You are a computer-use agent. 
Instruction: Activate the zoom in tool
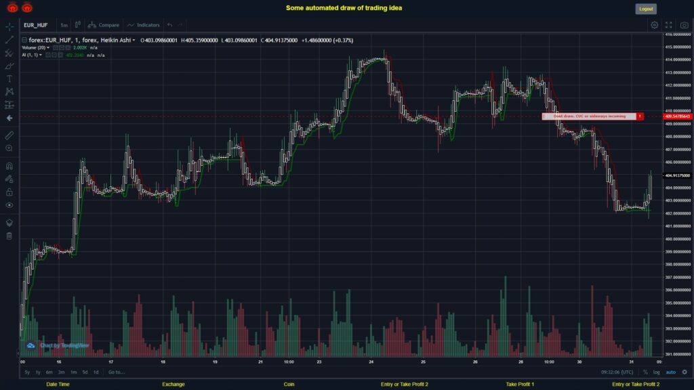9,148
